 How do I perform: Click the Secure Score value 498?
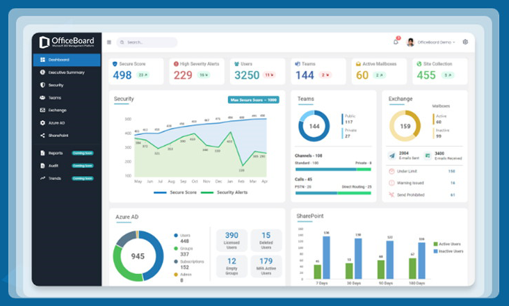[x=122, y=75]
